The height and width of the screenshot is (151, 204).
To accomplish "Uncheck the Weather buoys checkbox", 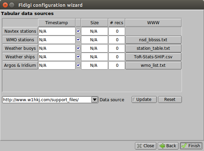I will coord(78,48).
